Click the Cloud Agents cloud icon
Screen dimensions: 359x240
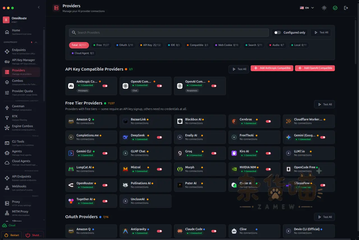tap(7, 163)
